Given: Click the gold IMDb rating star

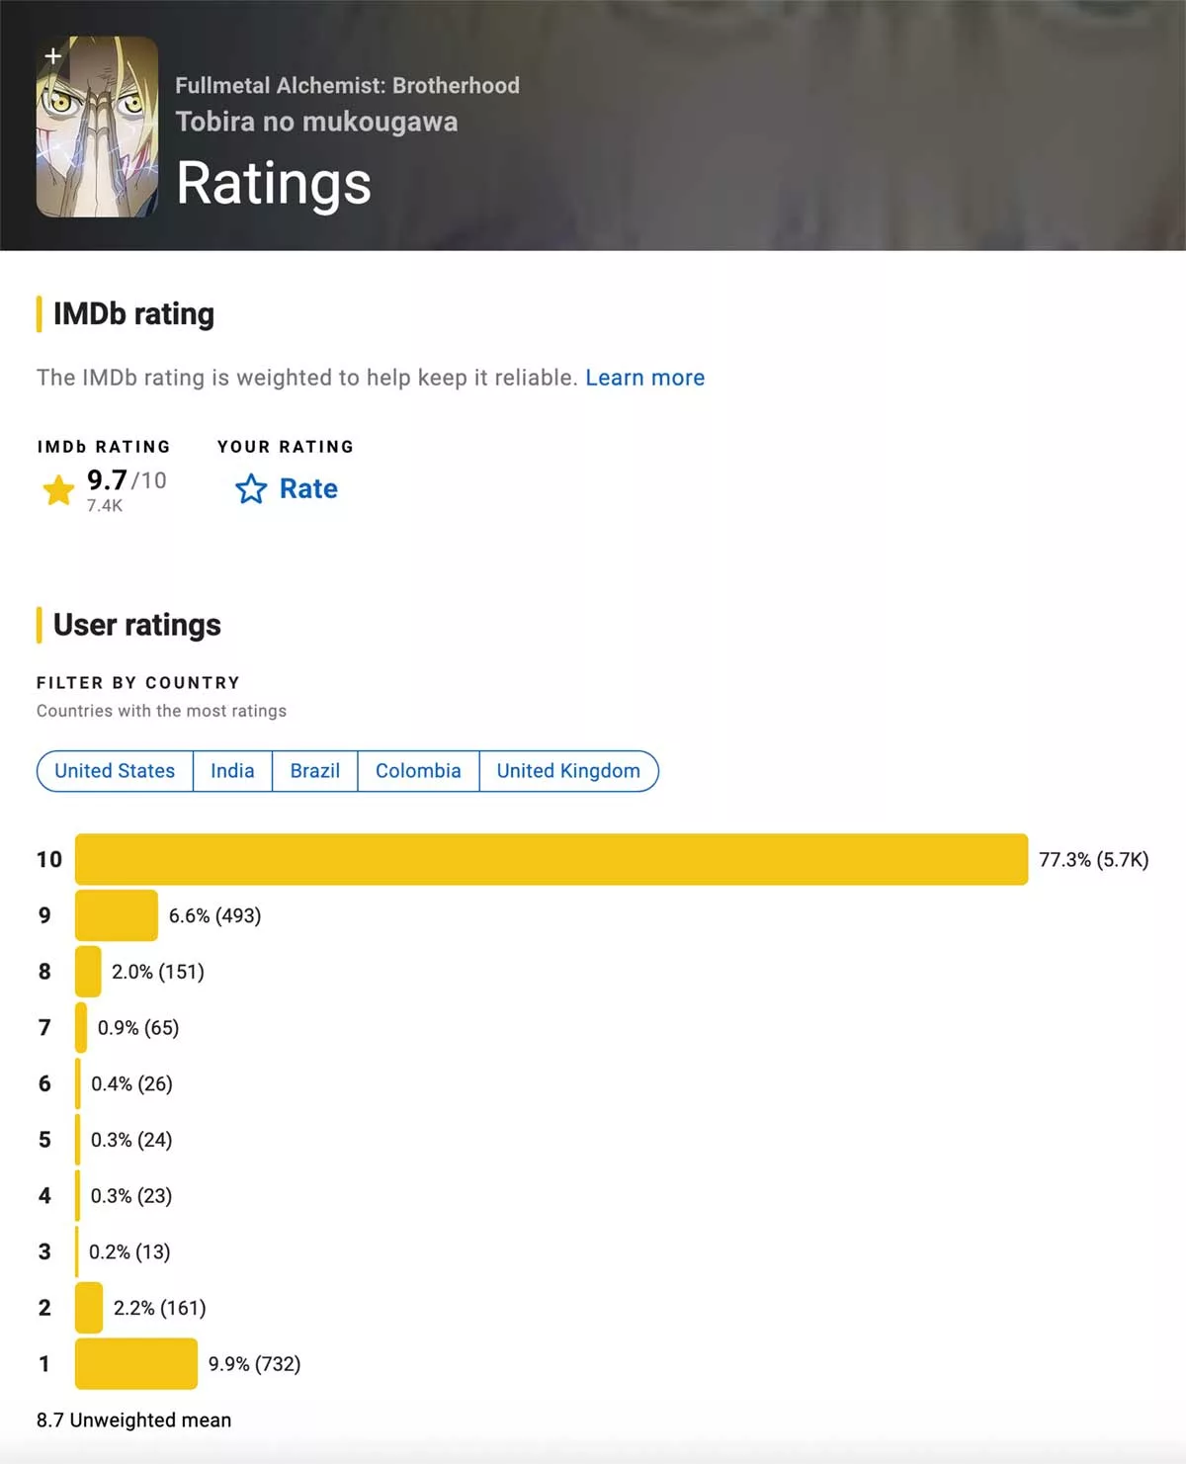Looking at the screenshot, I should (x=59, y=489).
